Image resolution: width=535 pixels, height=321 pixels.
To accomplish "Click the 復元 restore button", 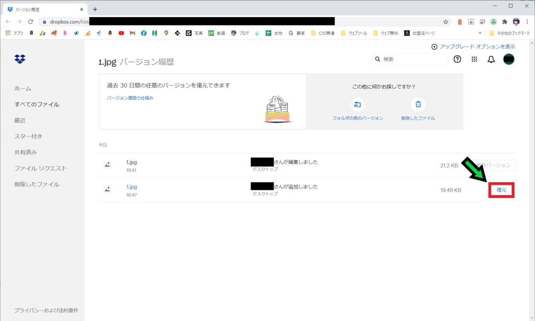I will [501, 190].
